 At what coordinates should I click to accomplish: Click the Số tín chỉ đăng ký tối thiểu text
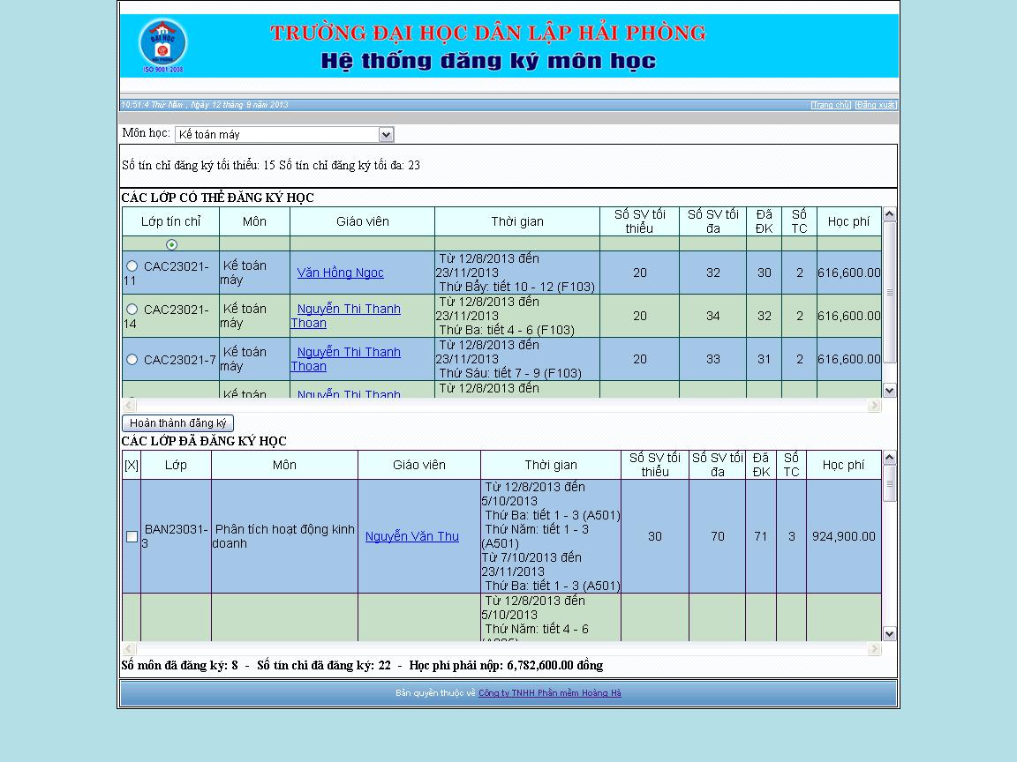click(199, 165)
